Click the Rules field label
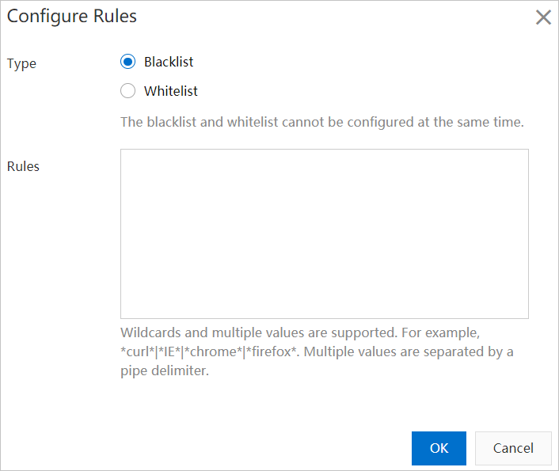This screenshot has width=559, height=471. (x=23, y=166)
